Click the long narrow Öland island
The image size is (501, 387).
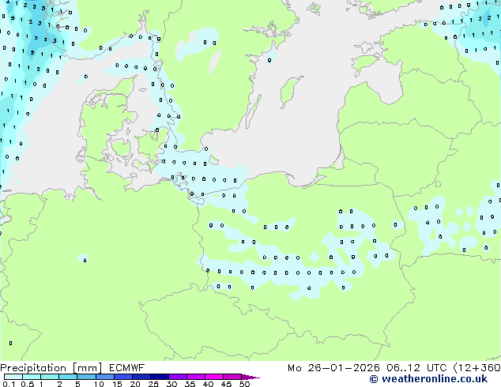[x=253, y=112]
